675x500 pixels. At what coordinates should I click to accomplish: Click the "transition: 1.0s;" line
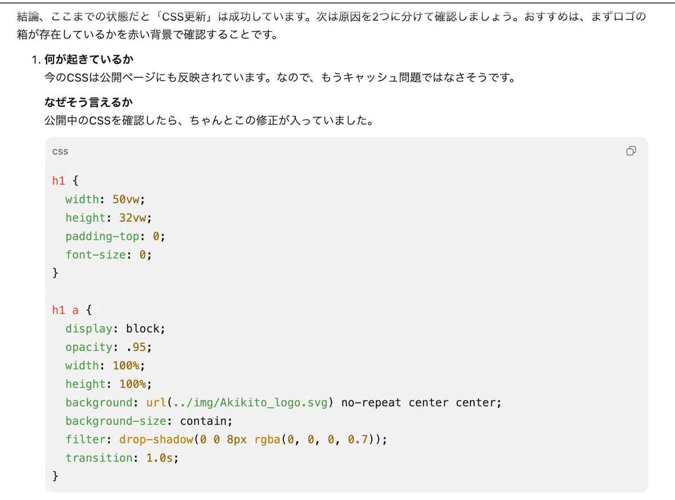(x=121, y=458)
